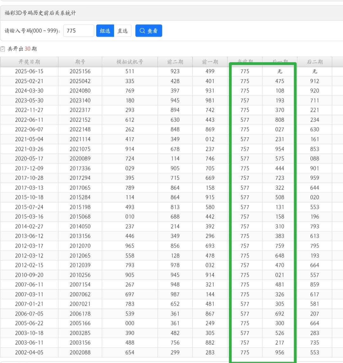
Task: Click the 共开出30期 result count text
Action: pyautogui.click(x=22, y=49)
